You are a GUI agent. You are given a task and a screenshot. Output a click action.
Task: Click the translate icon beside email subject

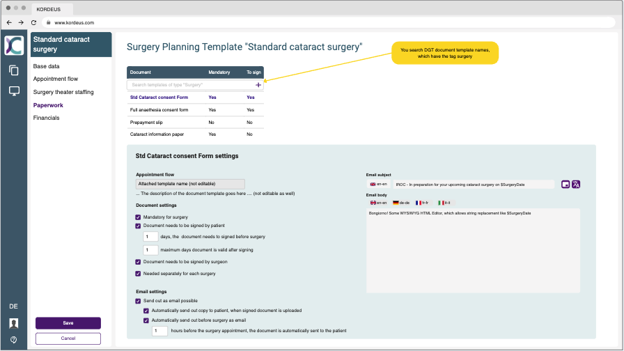(576, 185)
